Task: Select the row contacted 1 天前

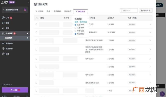Action: (37, 91)
